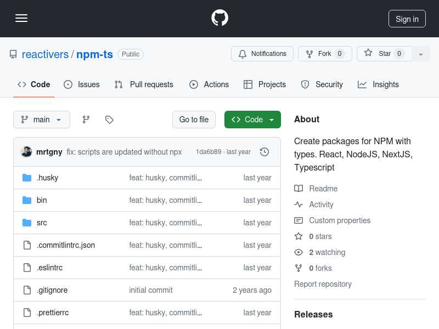This screenshot has height=329, width=439.
Task: Click the .husky folder icon
Action: [27, 178]
